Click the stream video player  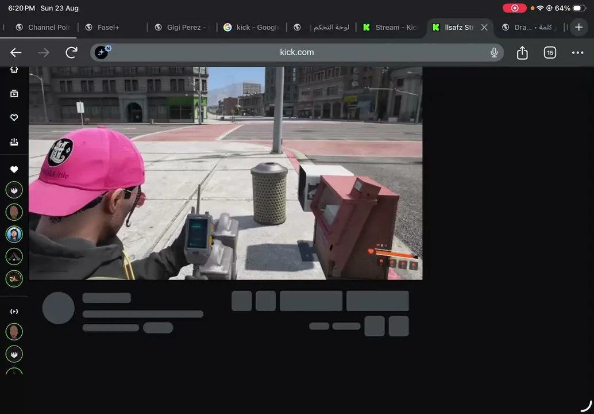coord(225,173)
